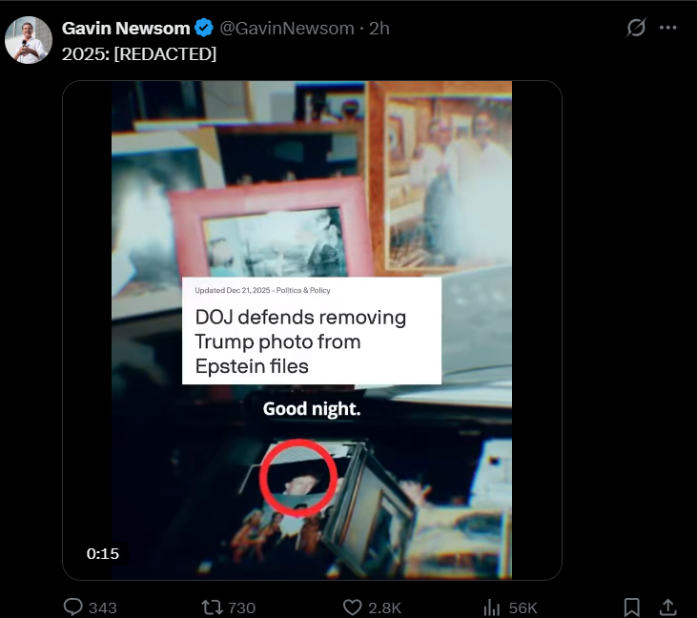Open Gavin Newsom's profile avatar
This screenshot has height=618, width=697.
click(x=29, y=40)
